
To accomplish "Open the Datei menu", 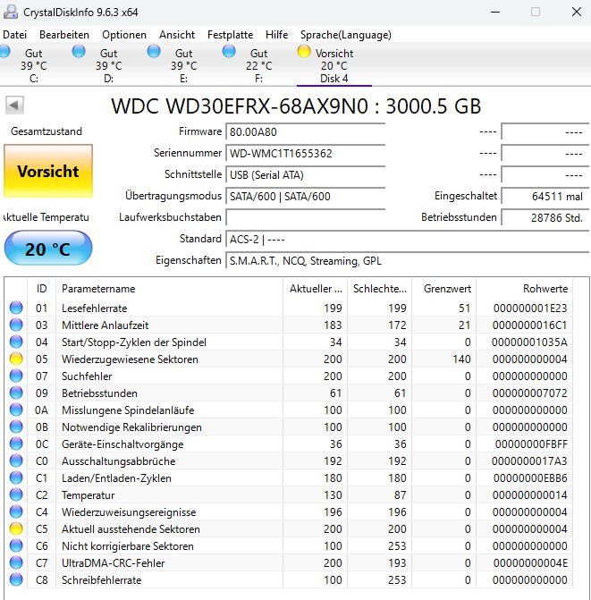I will point(15,35).
